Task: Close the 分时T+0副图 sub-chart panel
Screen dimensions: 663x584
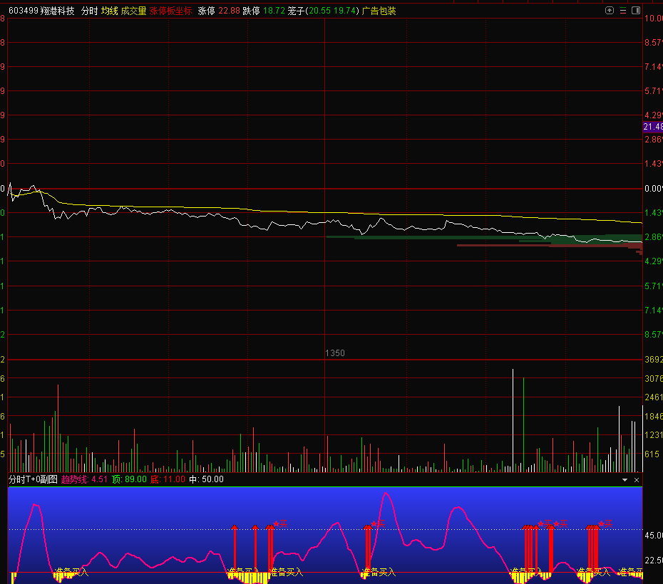Action: coord(637,480)
